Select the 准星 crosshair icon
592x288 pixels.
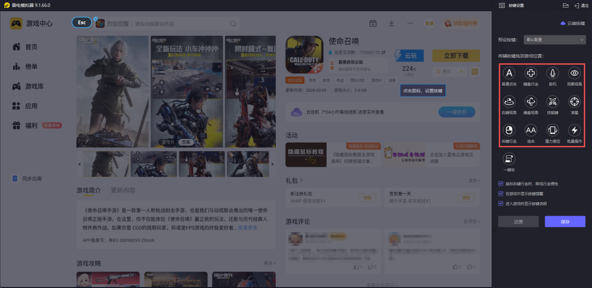[x=574, y=102]
